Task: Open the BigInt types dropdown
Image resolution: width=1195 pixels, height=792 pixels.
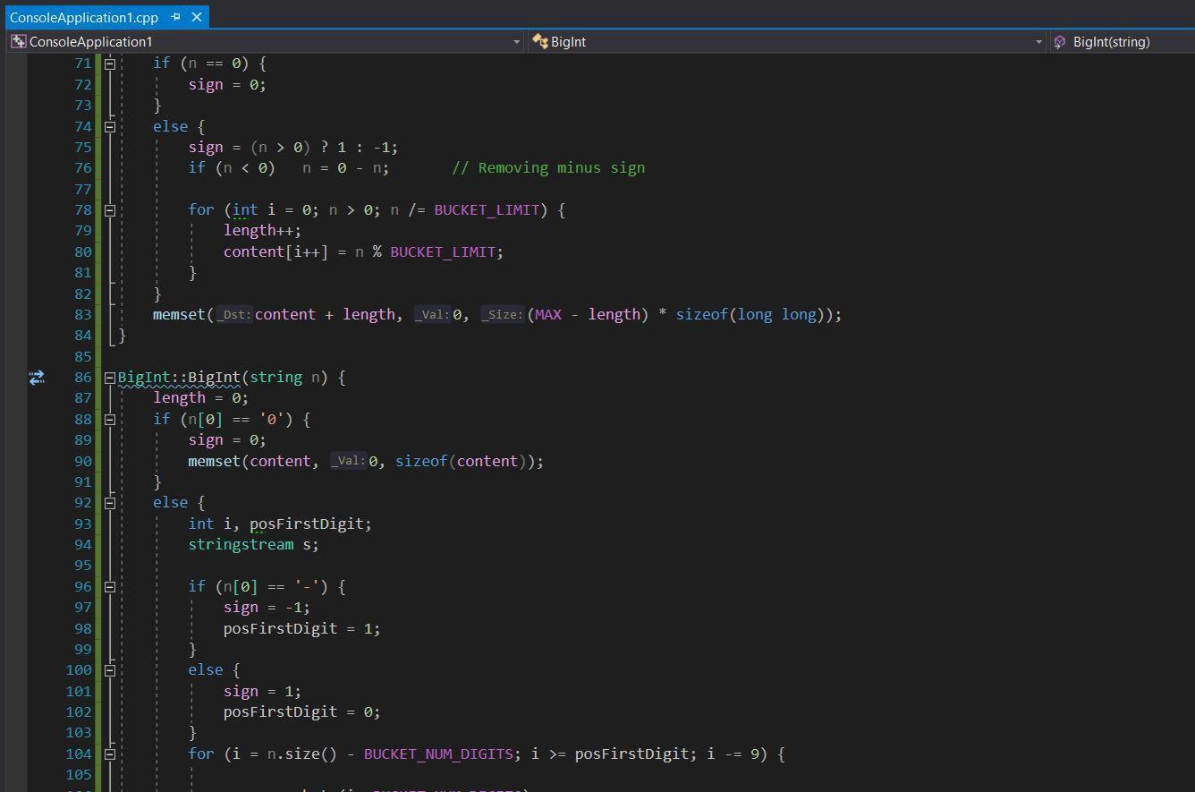Action: coord(1037,41)
